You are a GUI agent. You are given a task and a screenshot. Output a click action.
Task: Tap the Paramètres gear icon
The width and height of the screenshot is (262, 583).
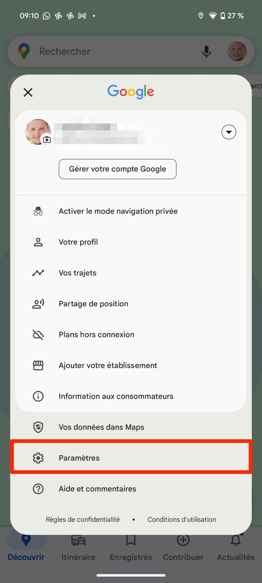point(38,458)
